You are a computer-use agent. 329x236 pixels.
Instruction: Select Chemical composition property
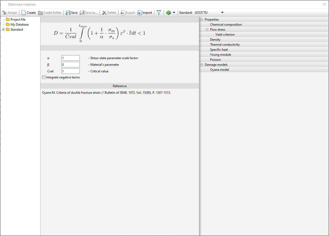[x=226, y=25]
